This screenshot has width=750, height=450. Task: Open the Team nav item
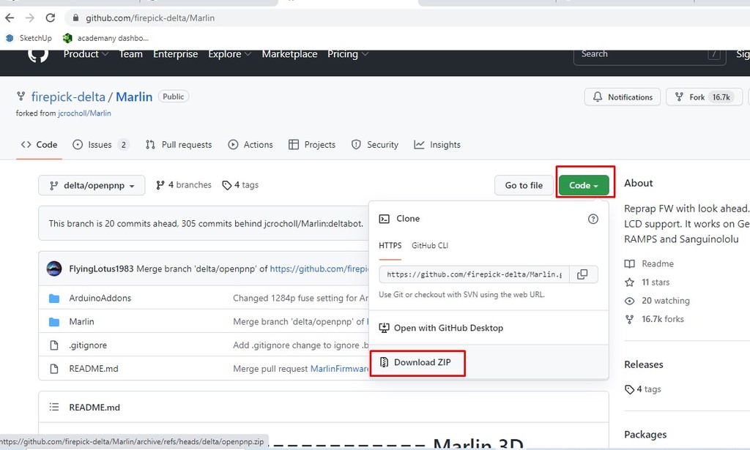pyautogui.click(x=130, y=54)
